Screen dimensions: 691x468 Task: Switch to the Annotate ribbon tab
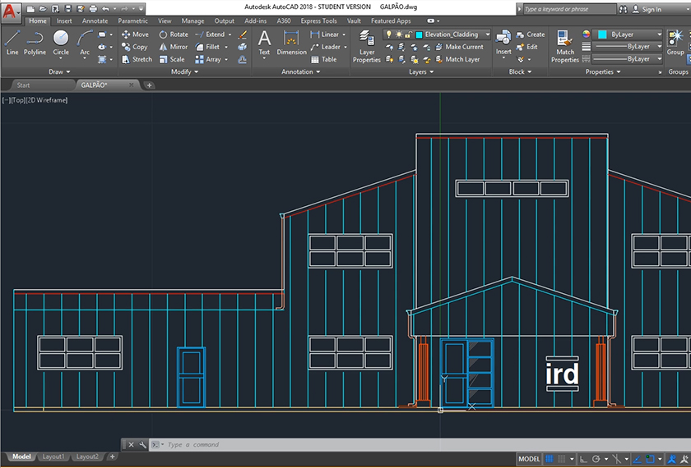coord(95,21)
